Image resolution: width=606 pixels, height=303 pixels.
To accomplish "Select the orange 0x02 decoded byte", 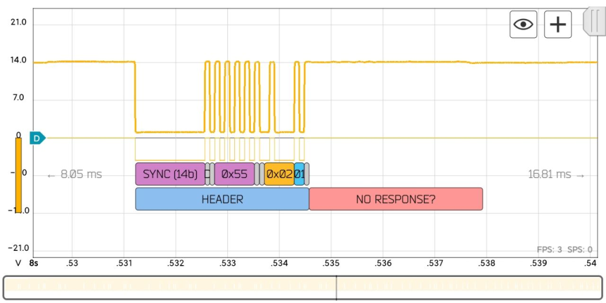I will (x=279, y=175).
